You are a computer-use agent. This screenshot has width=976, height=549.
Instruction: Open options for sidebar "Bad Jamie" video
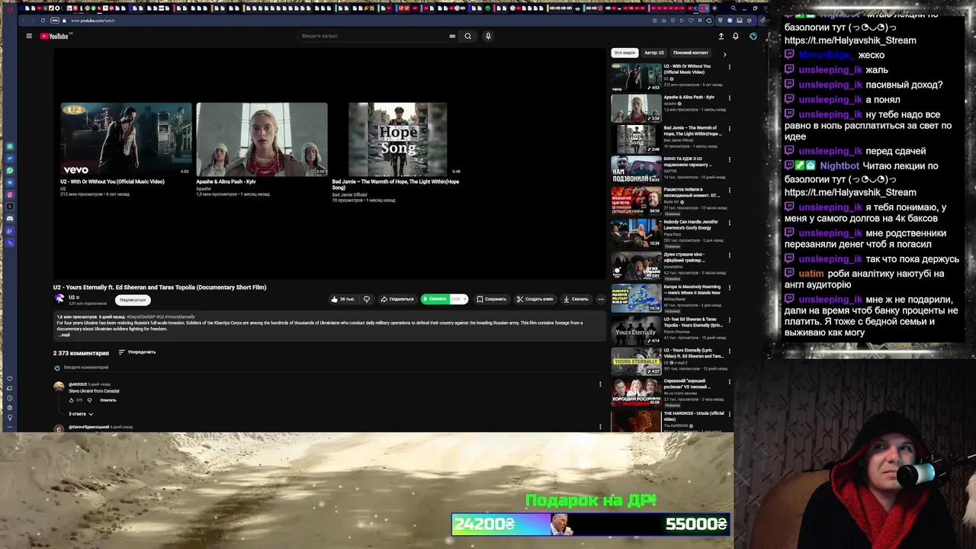coord(729,129)
